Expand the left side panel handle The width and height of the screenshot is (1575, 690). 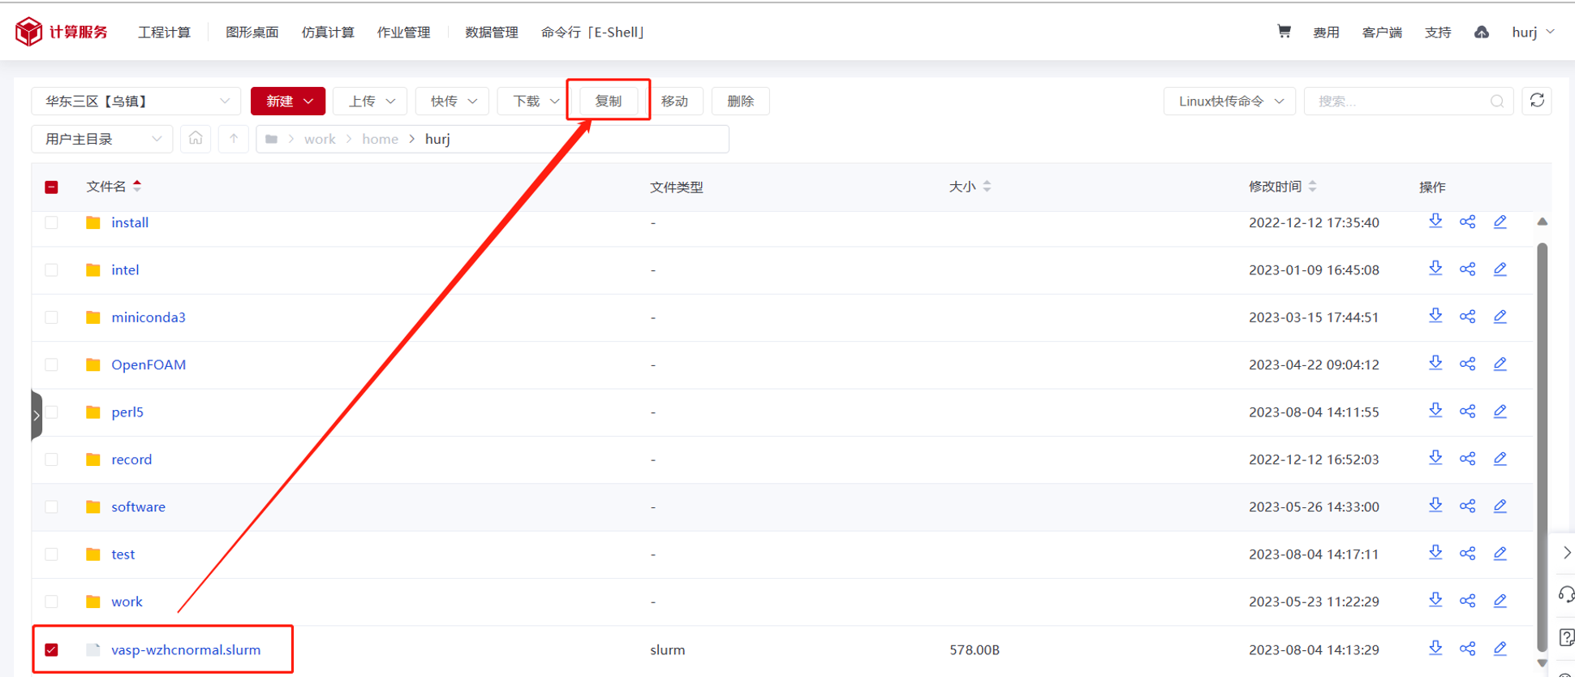37,415
